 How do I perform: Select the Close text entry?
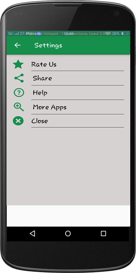click(39, 121)
